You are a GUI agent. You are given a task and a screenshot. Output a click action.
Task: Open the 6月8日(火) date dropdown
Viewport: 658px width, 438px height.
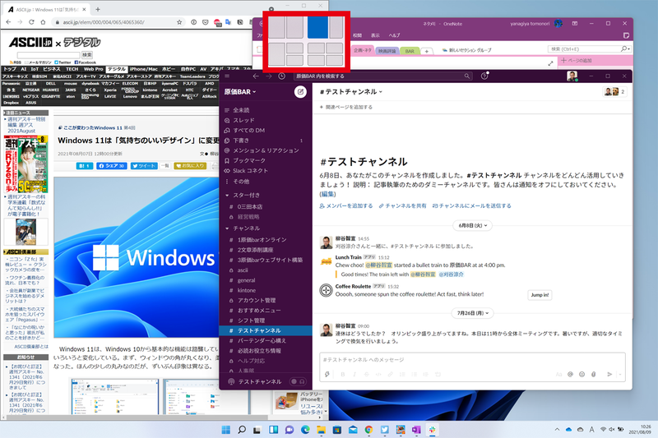tap(472, 225)
